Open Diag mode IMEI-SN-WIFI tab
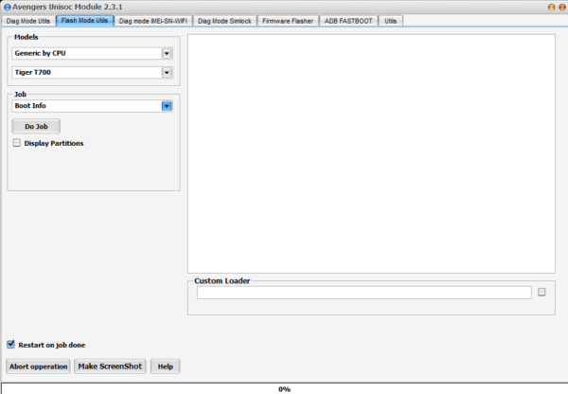The width and height of the screenshot is (568, 394). click(x=152, y=21)
